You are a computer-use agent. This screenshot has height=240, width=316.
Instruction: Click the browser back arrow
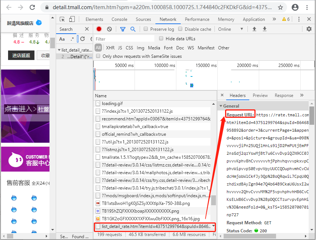tap(9, 7)
